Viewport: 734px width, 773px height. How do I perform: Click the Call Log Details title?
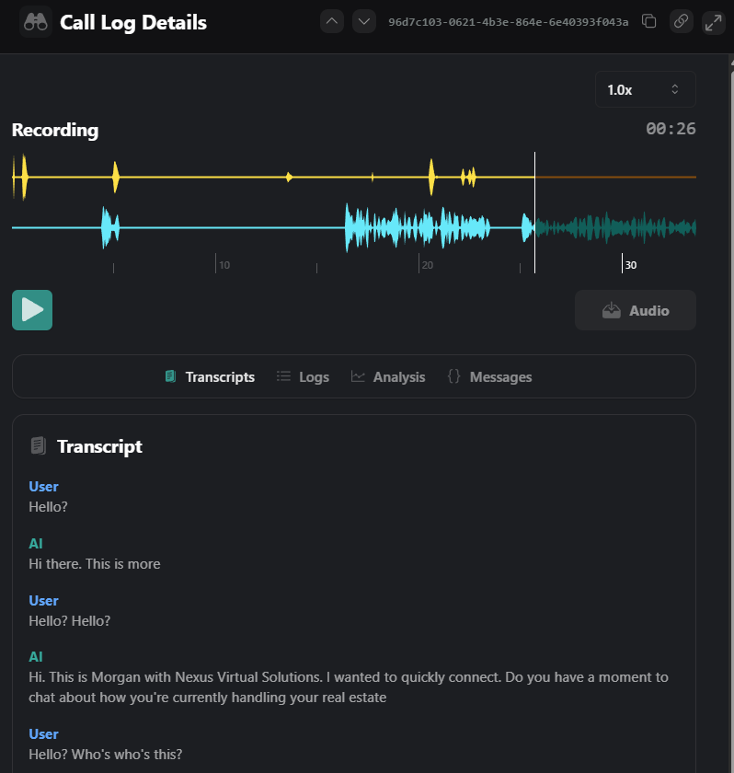click(133, 23)
